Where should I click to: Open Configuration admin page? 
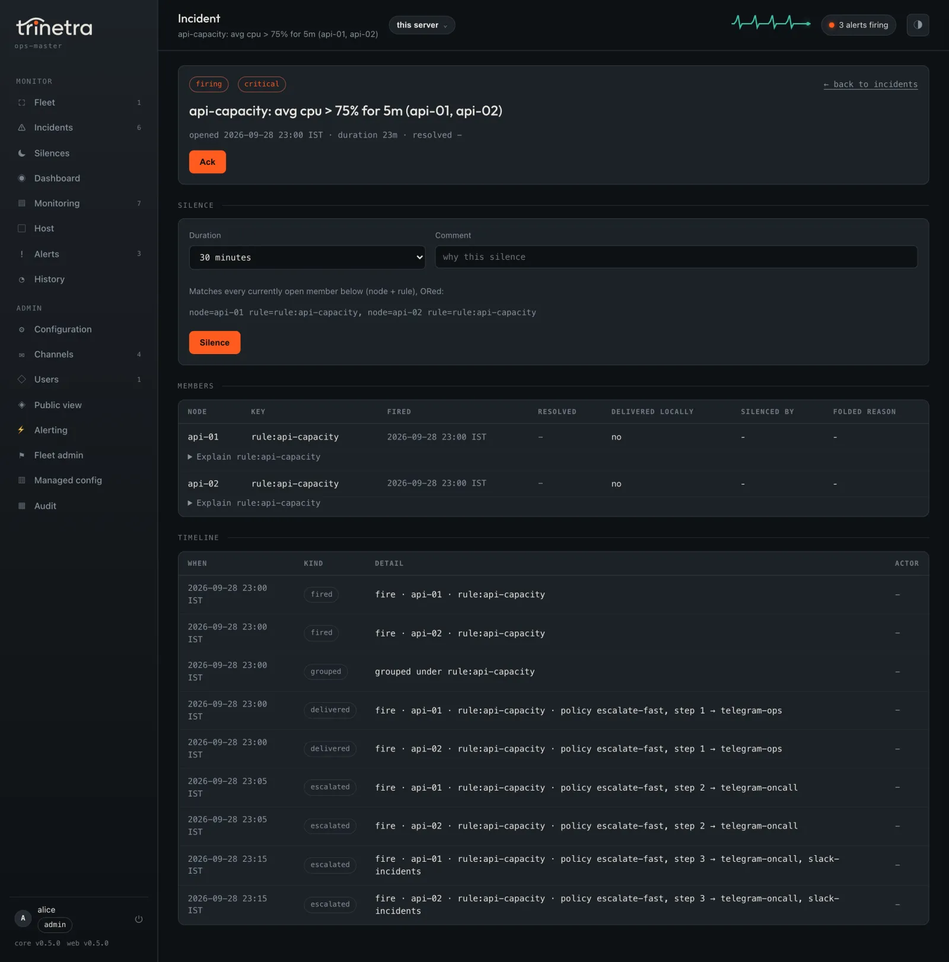[x=79, y=329]
